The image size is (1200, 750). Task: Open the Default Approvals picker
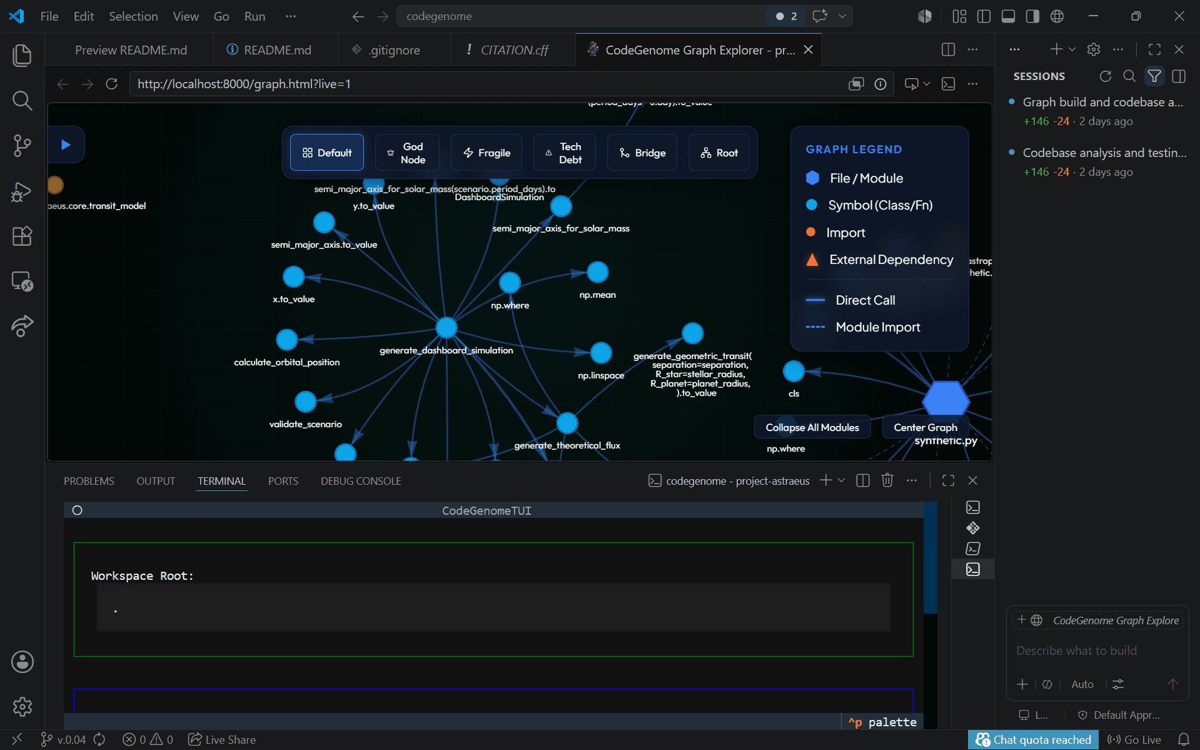point(1119,715)
